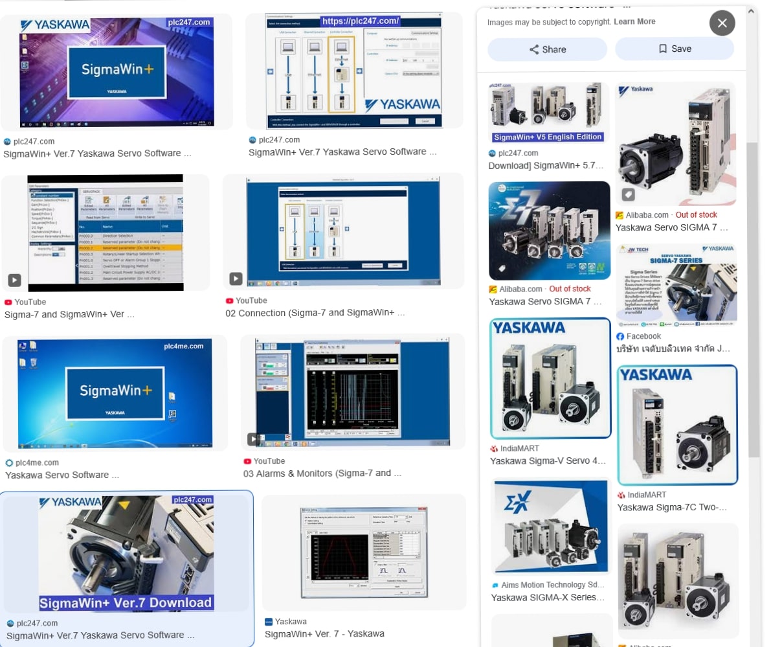Image resolution: width=771 pixels, height=647 pixels.
Task: Save the image to collection
Action: pos(675,49)
